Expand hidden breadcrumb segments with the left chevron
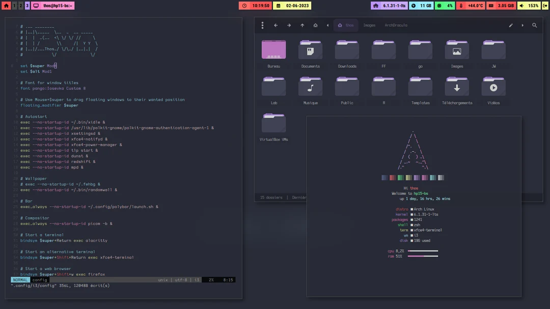The height and width of the screenshot is (309, 550). pos(327,25)
